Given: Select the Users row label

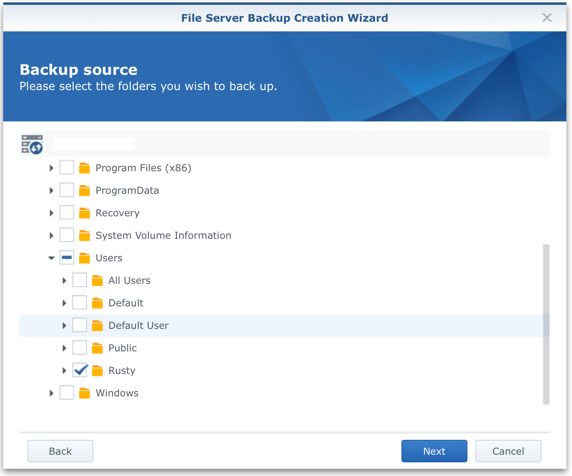Looking at the screenshot, I should pyautogui.click(x=109, y=258).
